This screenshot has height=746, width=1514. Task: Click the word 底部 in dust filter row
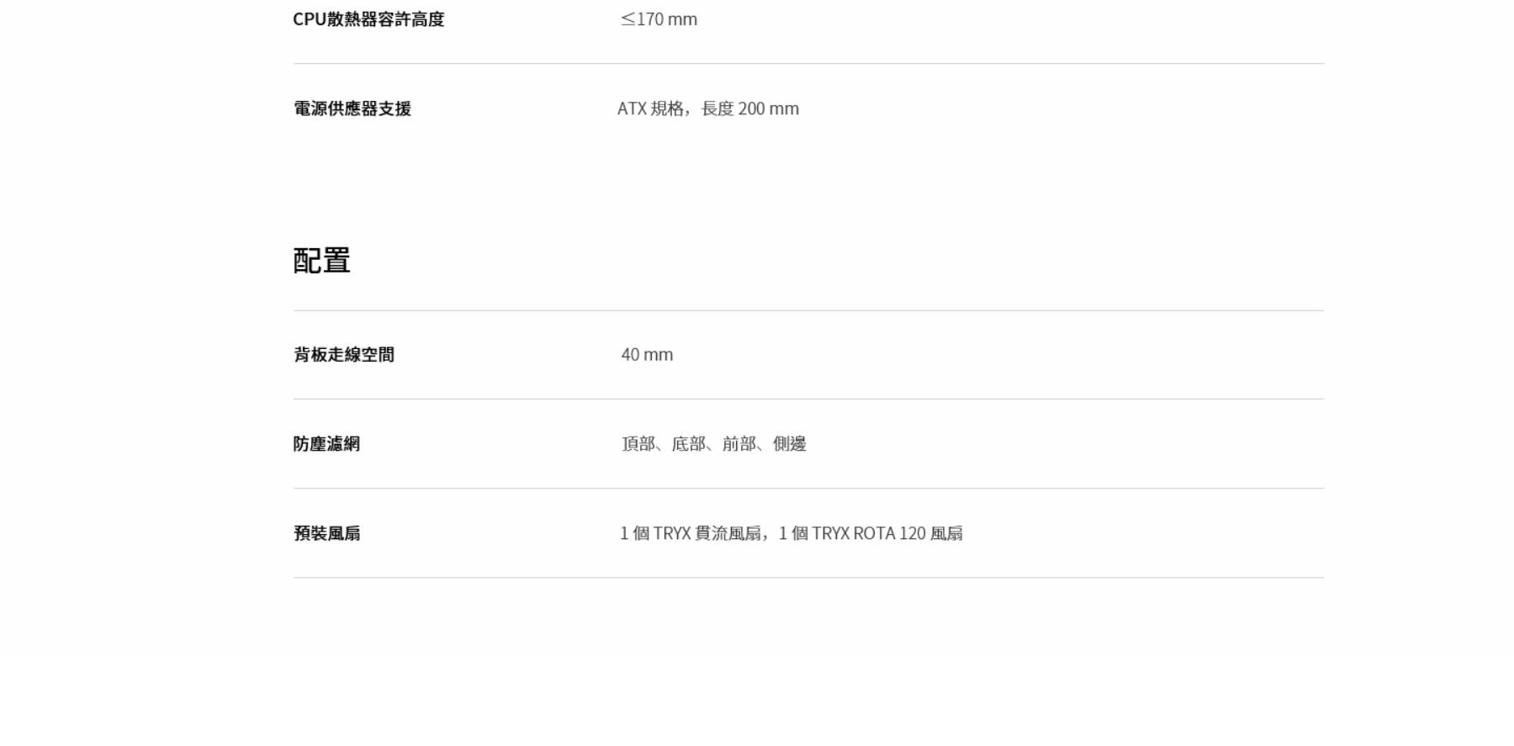pos(688,444)
